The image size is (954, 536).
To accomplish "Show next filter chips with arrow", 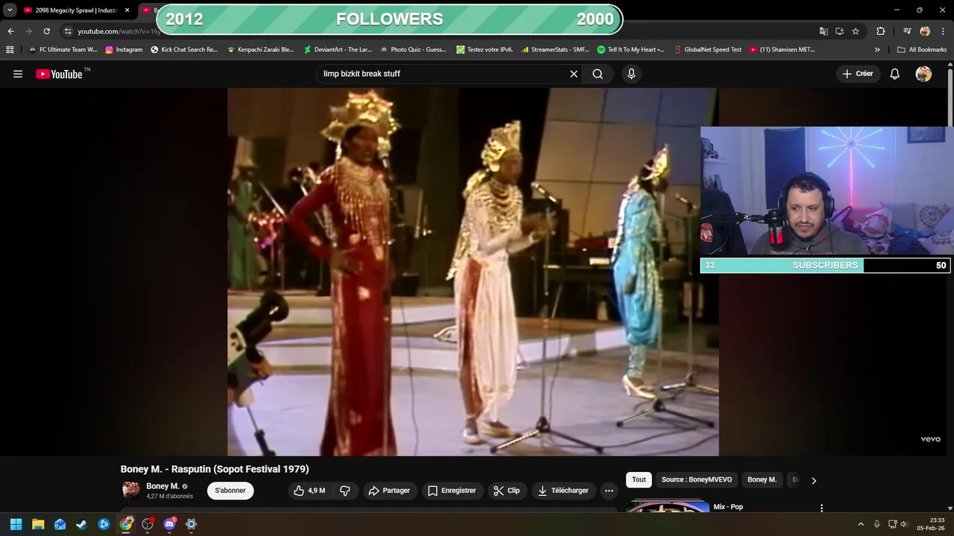I will [813, 480].
